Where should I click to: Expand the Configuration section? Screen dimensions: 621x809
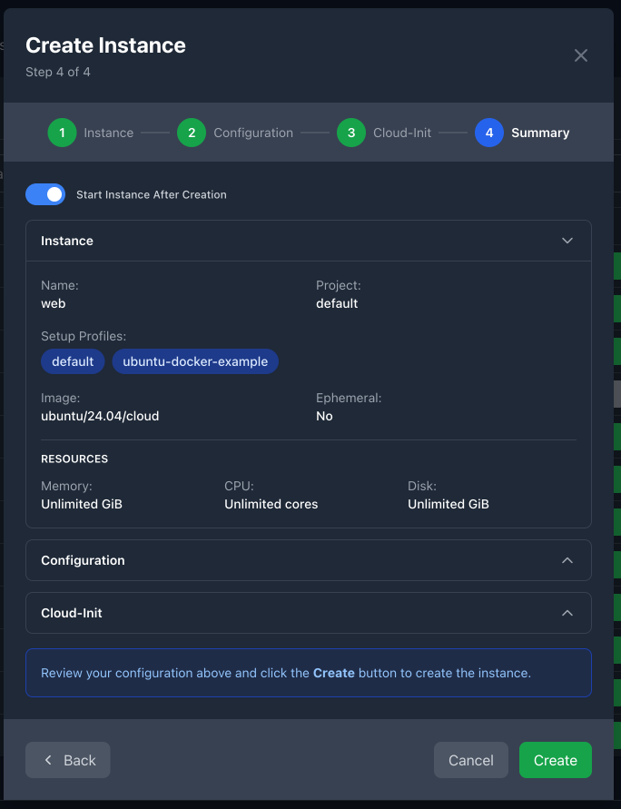click(567, 560)
